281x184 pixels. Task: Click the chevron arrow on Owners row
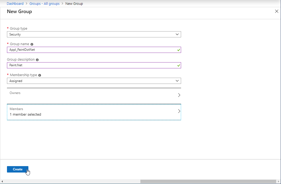[179, 95]
